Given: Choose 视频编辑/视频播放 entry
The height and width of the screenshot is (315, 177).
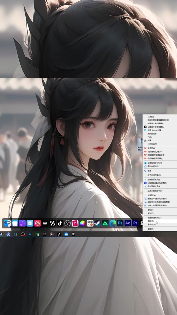Looking at the screenshot, I should pos(160,158).
